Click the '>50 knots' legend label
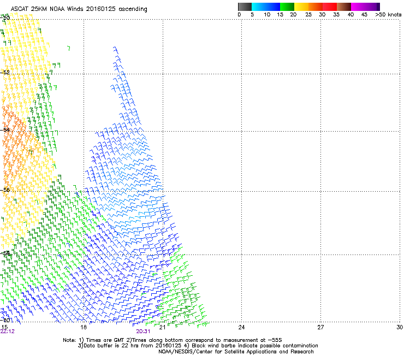This screenshot has width=404, height=355. tap(388, 15)
